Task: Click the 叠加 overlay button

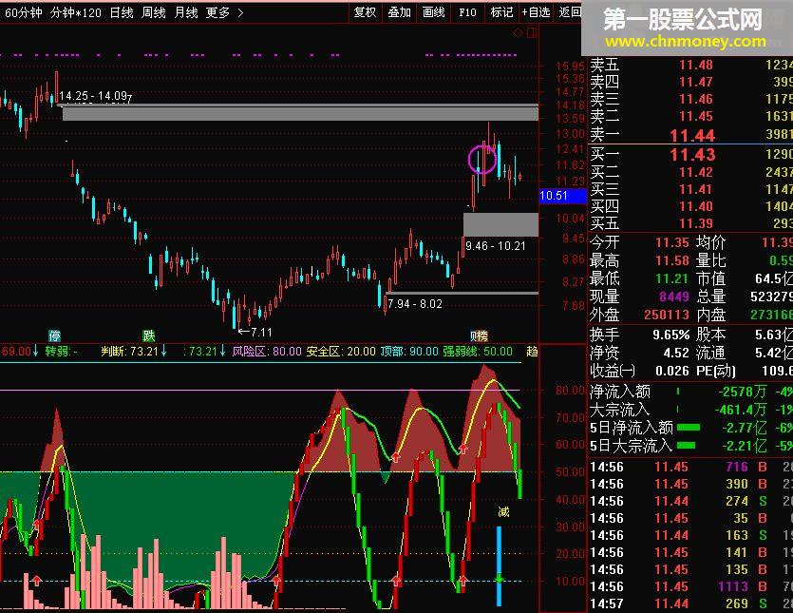Action: tap(399, 12)
